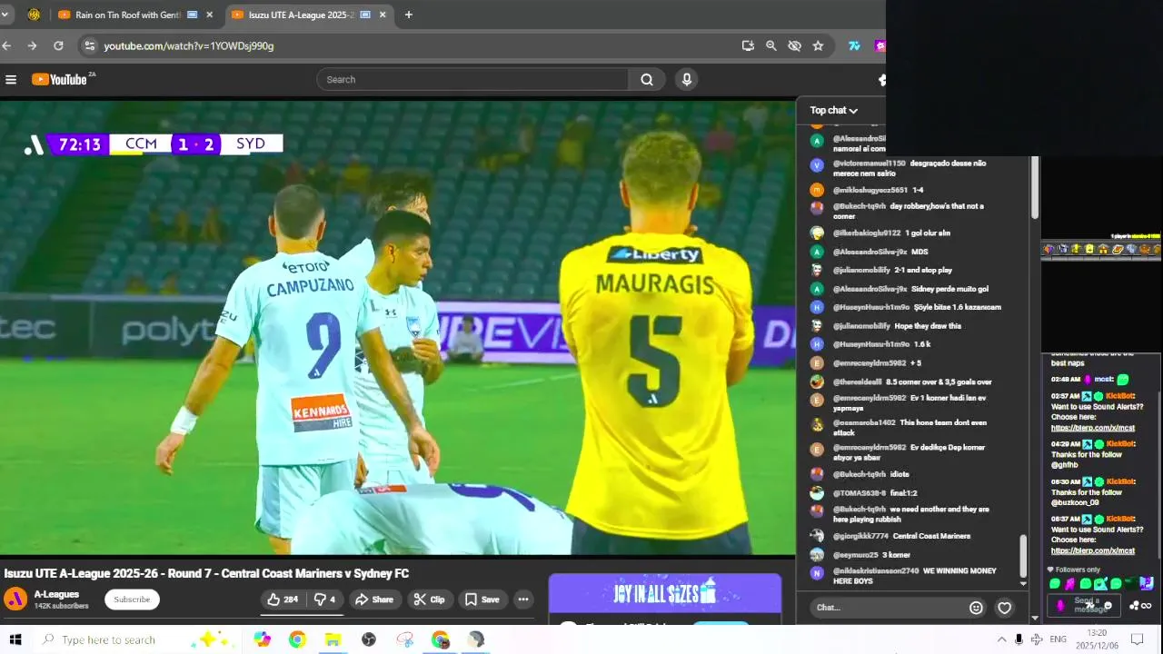The height and width of the screenshot is (654, 1163).
Task: Bookmark this page with the star
Action: click(x=818, y=45)
